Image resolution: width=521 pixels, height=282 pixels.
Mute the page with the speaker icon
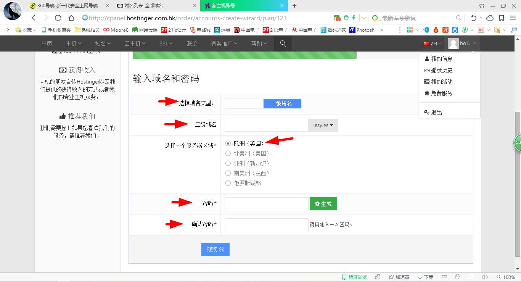[485, 277]
